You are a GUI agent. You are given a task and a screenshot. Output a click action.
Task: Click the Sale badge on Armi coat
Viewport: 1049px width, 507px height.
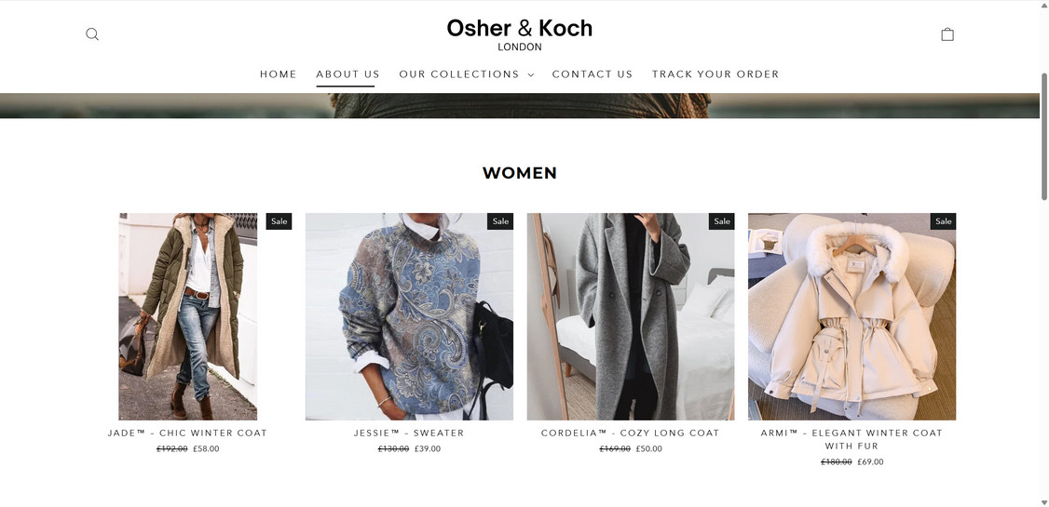(x=944, y=221)
